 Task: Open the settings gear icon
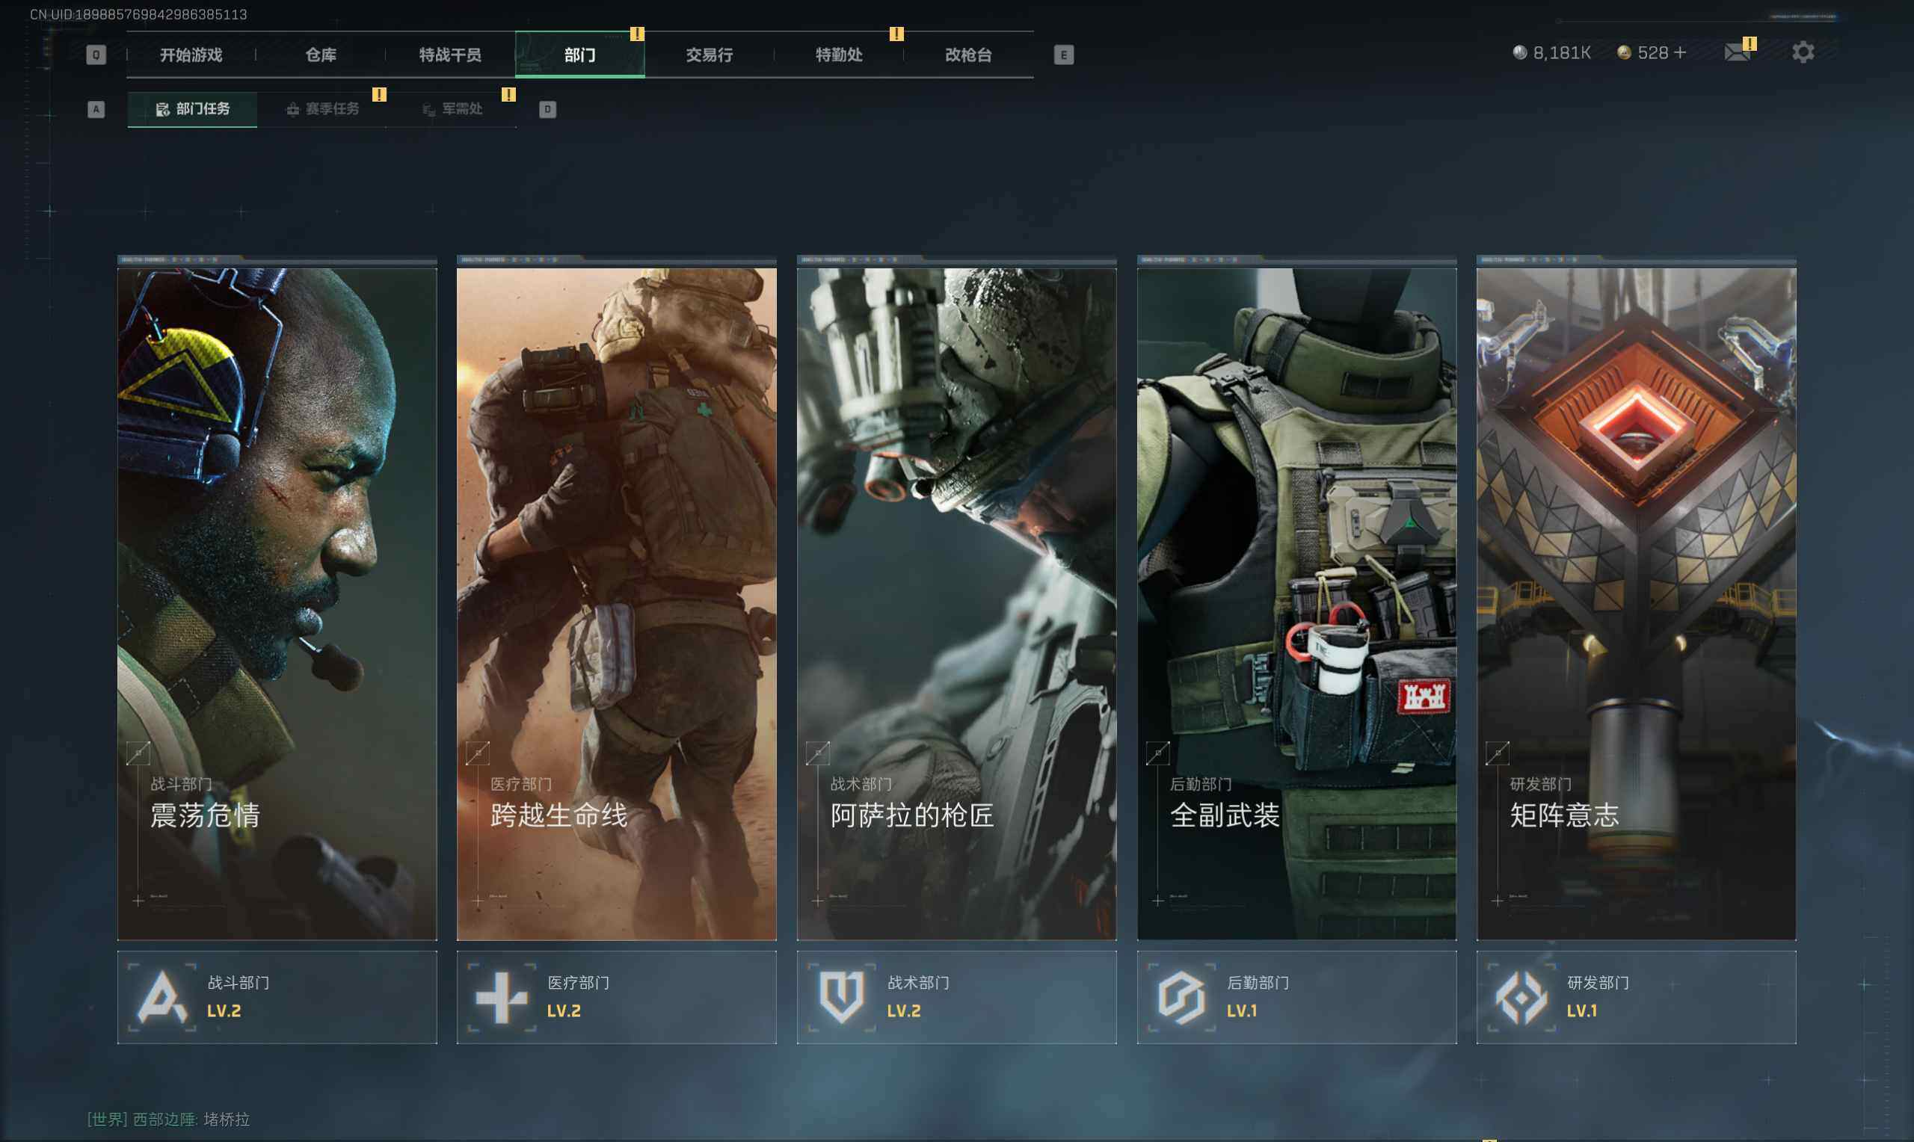pos(1803,52)
